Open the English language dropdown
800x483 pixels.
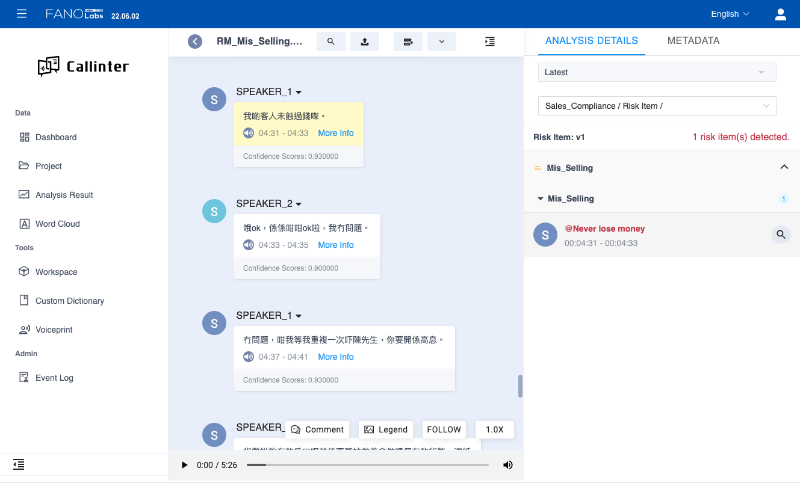(x=730, y=14)
